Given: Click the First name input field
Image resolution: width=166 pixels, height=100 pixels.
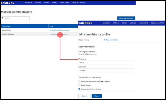Looking at the screenshot, I should (106, 63).
